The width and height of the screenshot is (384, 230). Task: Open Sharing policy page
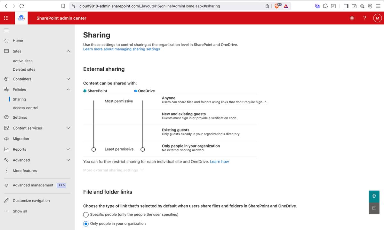[19, 99]
